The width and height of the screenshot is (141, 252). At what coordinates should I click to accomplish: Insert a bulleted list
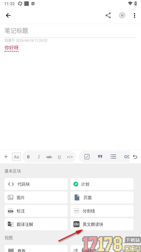coord(113,157)
